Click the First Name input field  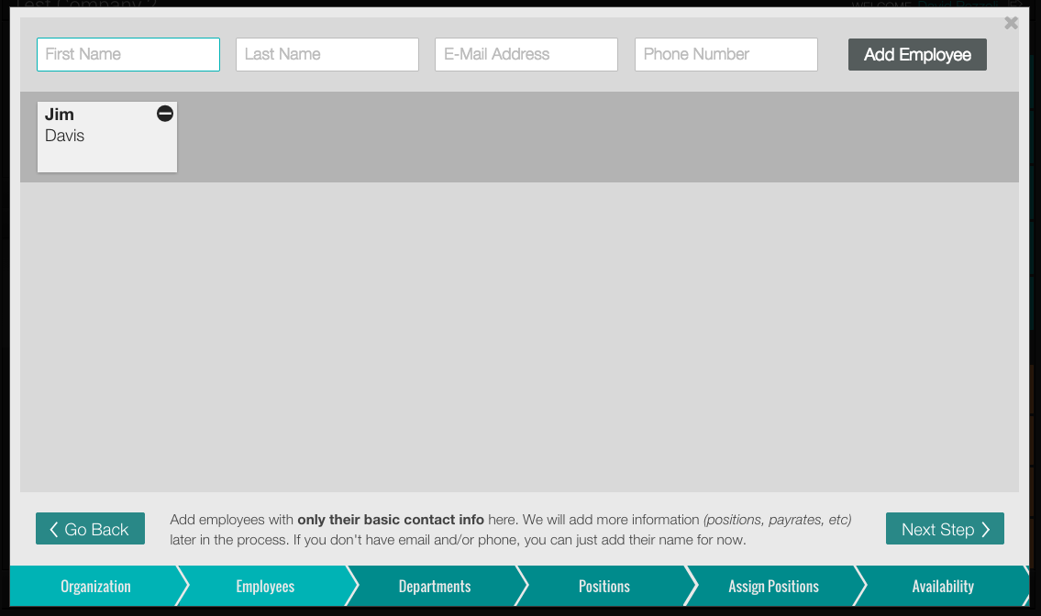[128, 54]
